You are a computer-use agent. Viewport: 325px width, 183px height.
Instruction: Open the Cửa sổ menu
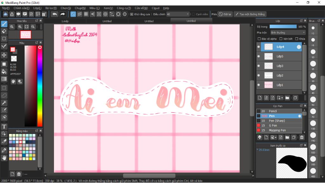pos(141,8)
